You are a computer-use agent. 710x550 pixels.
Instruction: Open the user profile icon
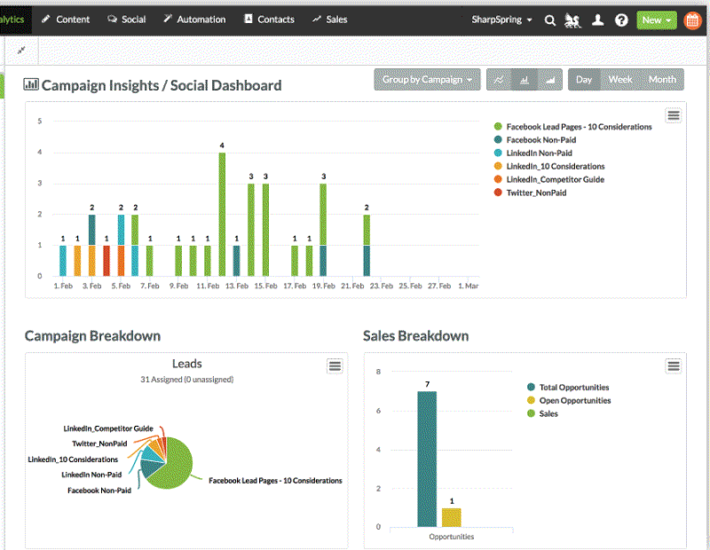597,20
